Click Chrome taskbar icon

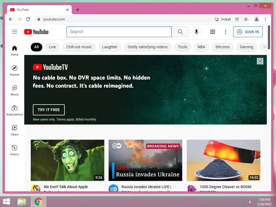[x=39, y=202]
